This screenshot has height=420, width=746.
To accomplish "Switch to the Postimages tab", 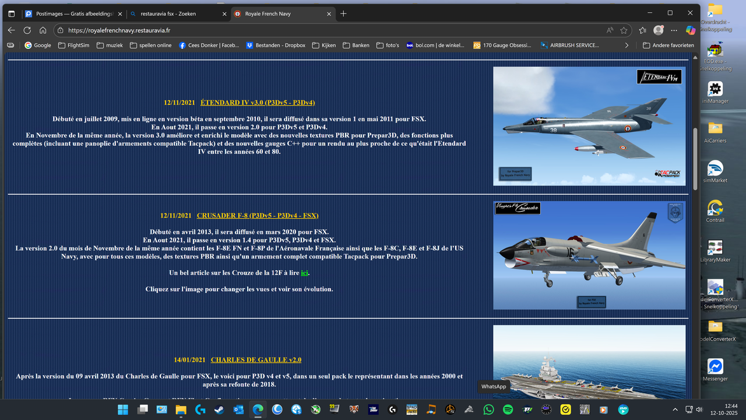I will 73,13.
